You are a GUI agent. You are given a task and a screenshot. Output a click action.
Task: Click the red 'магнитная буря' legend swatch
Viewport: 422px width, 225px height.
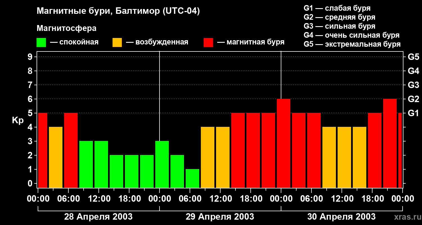point(208,42)
